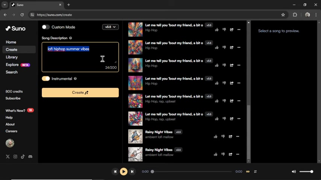Open Suno's TikTok link
Screen dimensions: 321x180
click(23, 156)
